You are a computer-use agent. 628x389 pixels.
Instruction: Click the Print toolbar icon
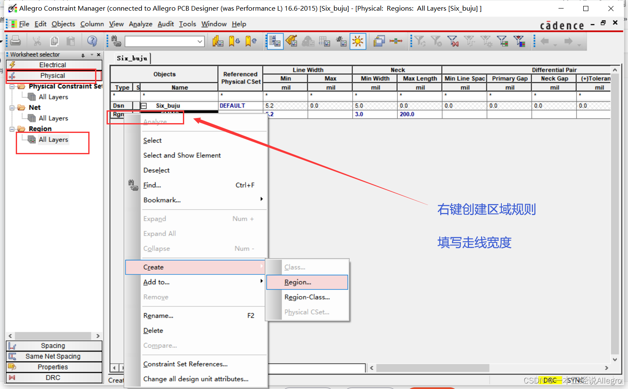point(16,41)
